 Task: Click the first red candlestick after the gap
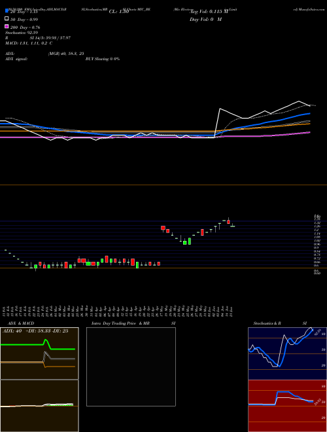163,228
